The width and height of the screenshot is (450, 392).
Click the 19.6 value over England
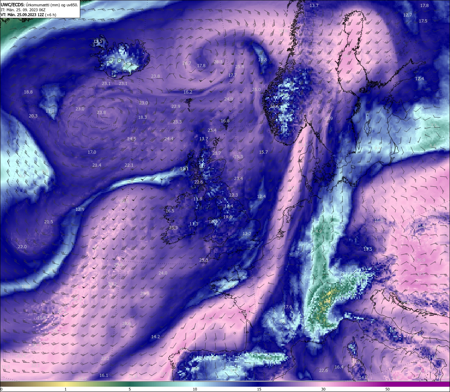click(x=227, y=217)
